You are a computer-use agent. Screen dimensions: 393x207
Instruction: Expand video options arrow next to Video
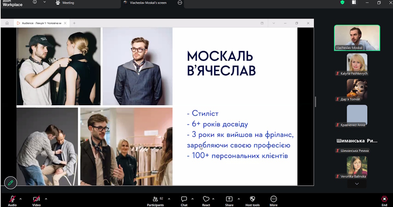point(46,199)
